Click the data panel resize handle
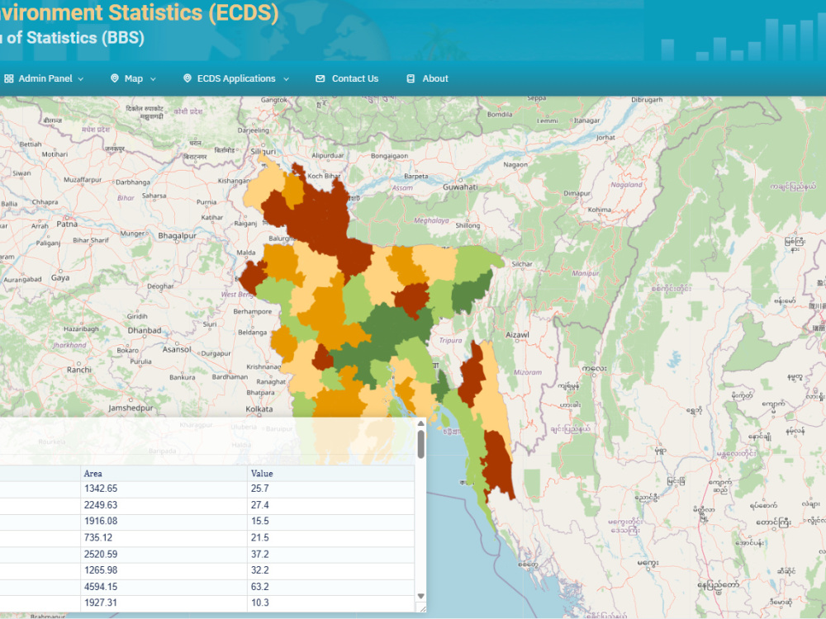This screenshot has height=619, width=826. 421,607
